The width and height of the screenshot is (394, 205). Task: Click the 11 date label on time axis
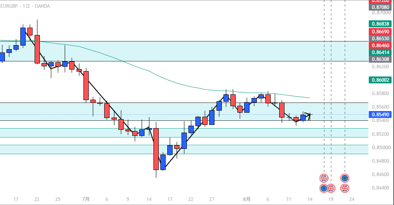click(289, 199)
